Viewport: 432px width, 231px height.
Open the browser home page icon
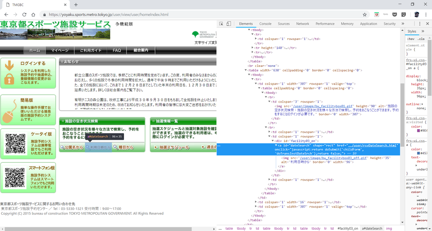click(33, 15)
